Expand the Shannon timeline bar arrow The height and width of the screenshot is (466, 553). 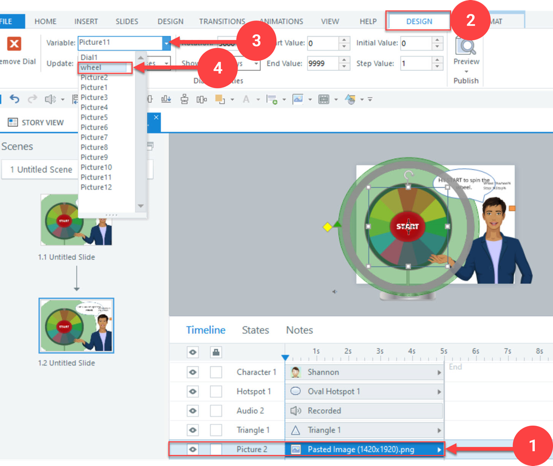click(x=440, y=372)
